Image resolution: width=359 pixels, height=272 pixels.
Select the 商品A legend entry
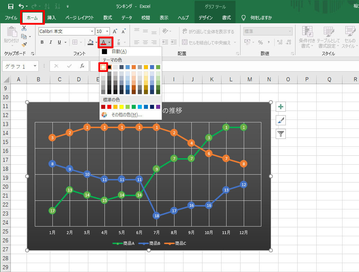pyautogui.click(x=123, y=243)
